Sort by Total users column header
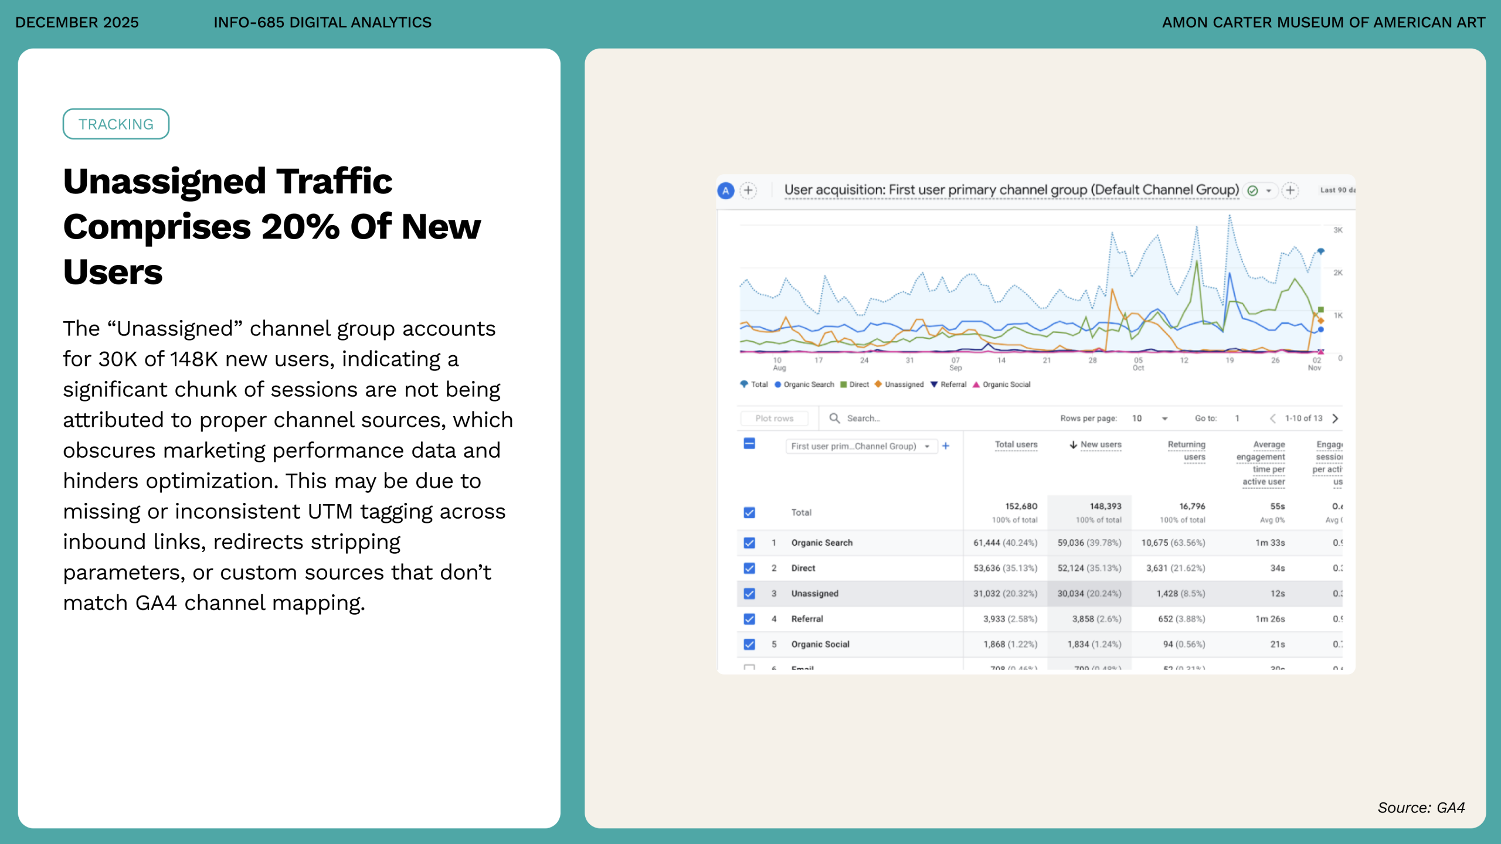The image size is (1501, 844). [x=1016, y=445]
